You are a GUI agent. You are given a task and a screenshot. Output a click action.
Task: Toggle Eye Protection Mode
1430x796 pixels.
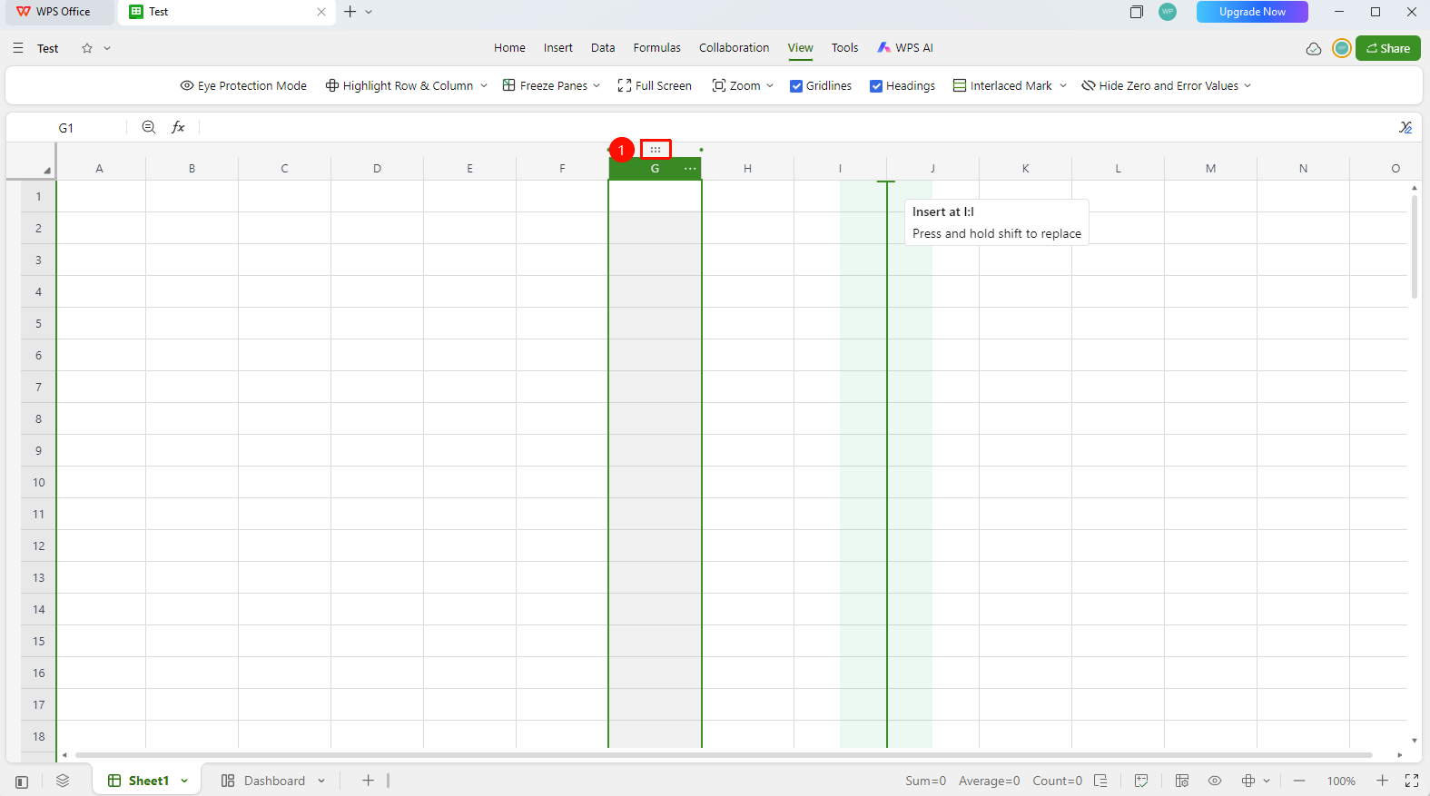[x=243, y=85]
